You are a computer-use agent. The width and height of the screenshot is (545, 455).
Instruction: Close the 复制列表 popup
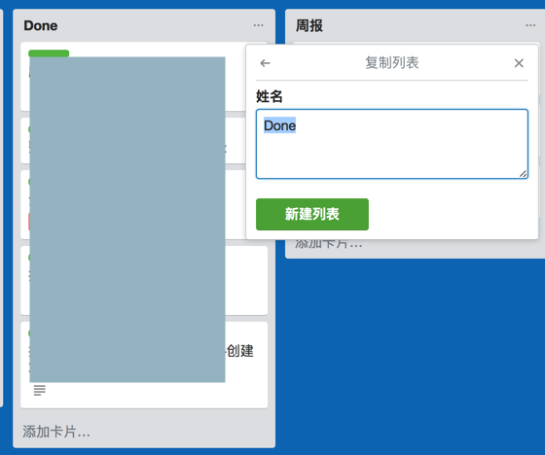tap(519, 63)
